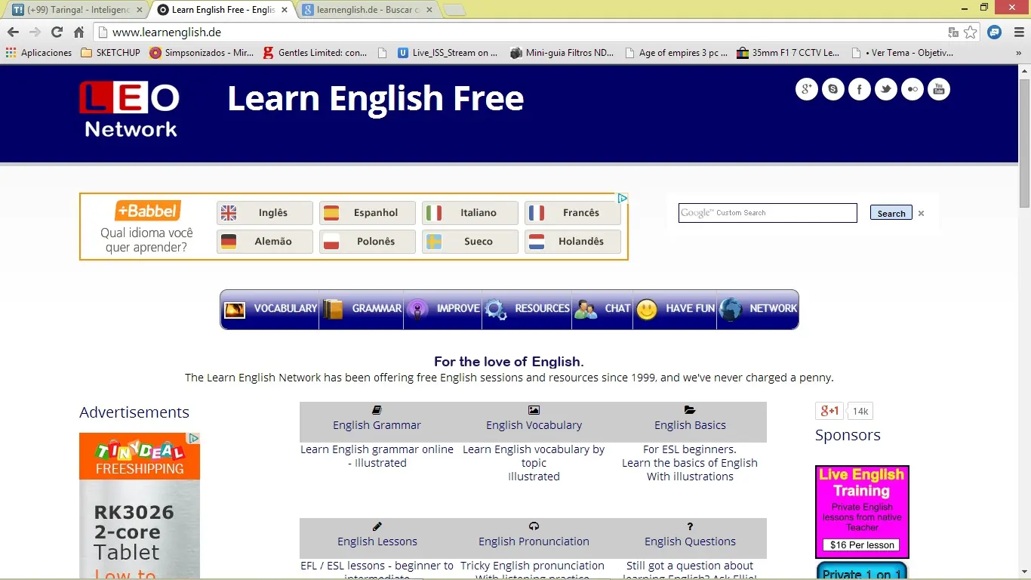1031x580 pixels.
Task: Click the Babbel logo in the ad
Action: point(148,211)
